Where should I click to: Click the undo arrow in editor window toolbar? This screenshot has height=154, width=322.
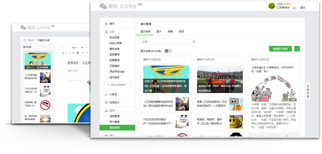(x=63, y=47)
